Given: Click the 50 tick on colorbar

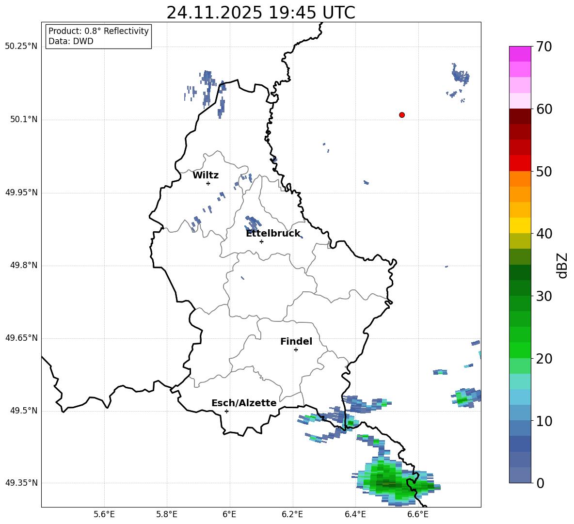Looking at the screenshot, I should (544, 171).
